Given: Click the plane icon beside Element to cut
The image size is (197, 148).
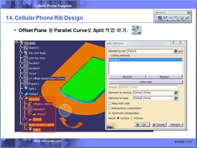Looking at the screenshot, I should (x=180, y=51).
